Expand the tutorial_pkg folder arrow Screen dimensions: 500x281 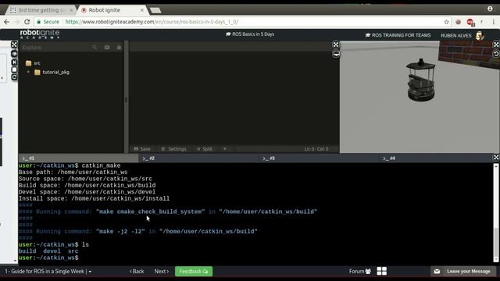click(28, 72)
